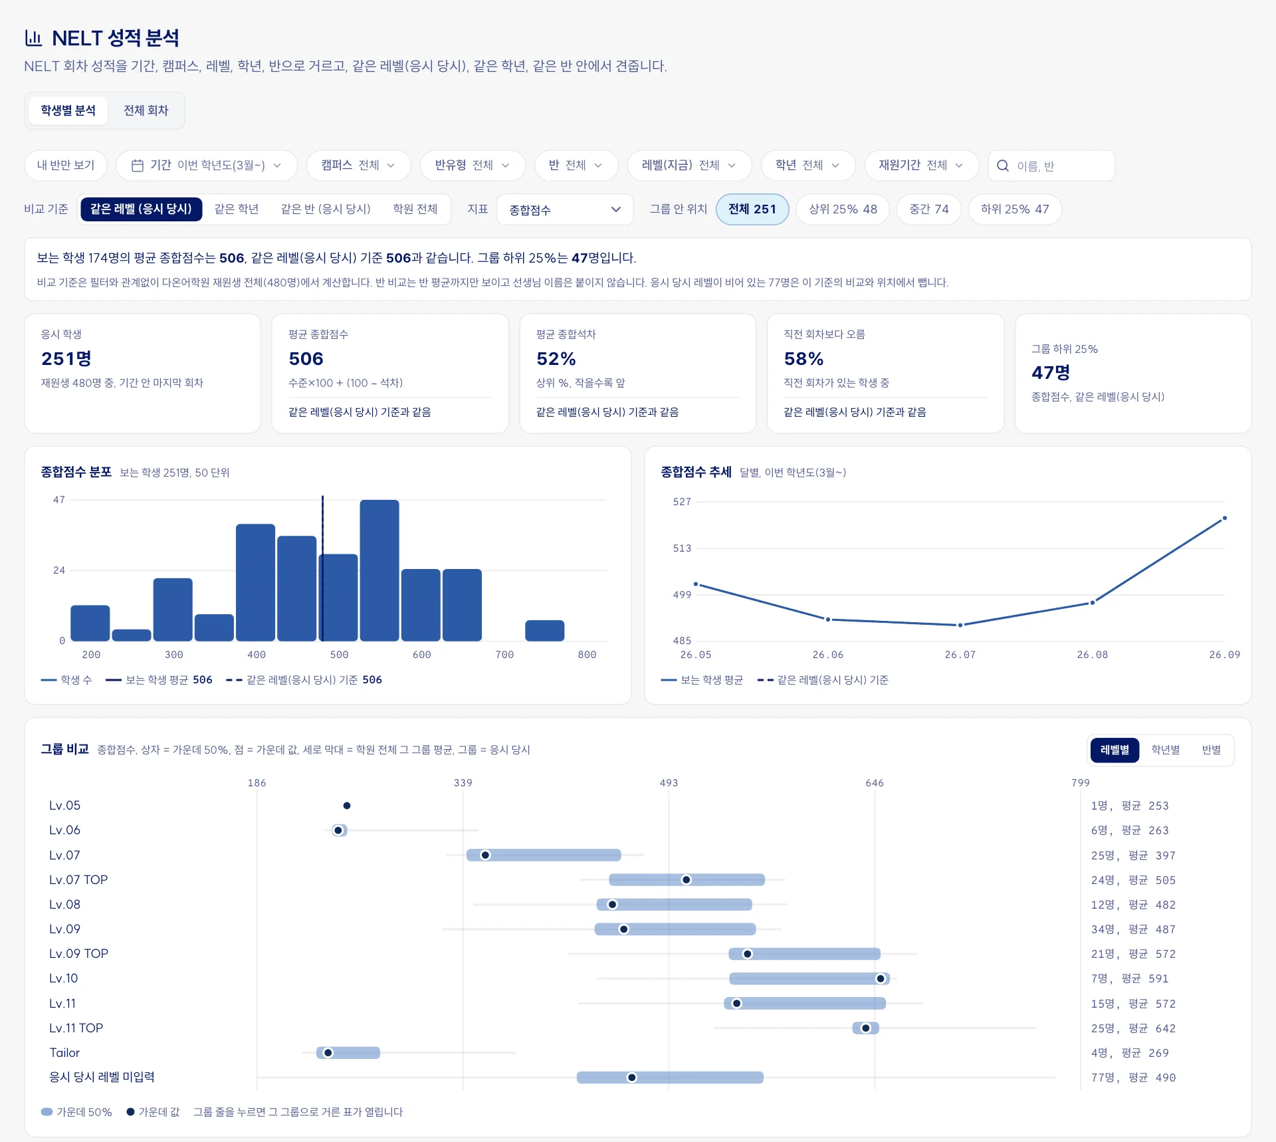
Task: Click the 평균 종합점수 506 card
Action: coord(390,374)
